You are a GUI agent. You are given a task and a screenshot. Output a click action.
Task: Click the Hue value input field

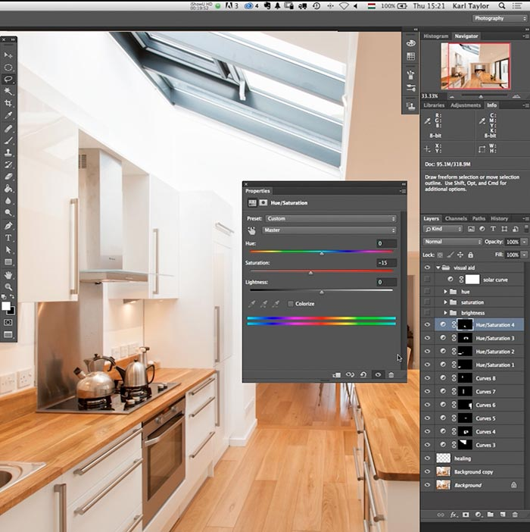click(x=386, y=243)
